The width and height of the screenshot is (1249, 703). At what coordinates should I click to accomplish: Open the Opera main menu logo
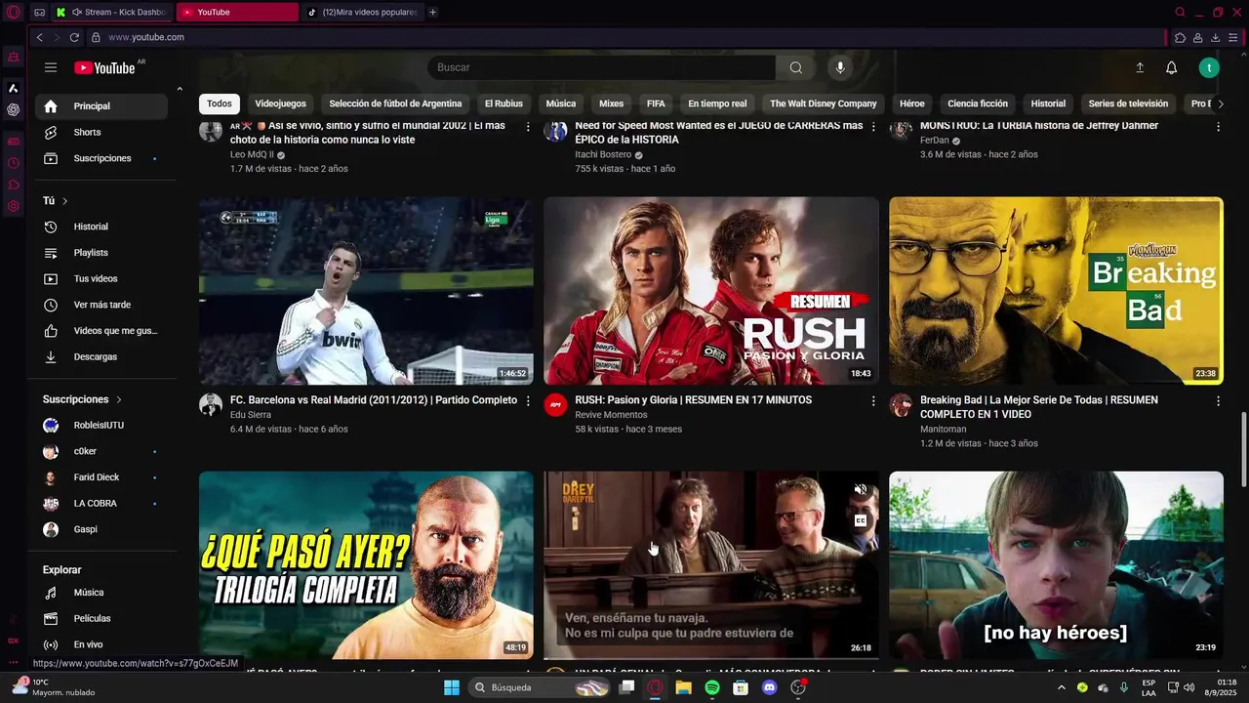pyautogui.click(x=14, y=13)
